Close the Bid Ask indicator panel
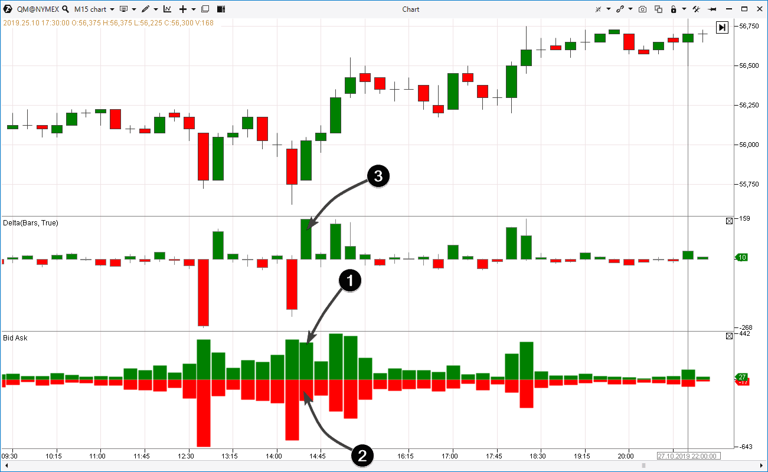Image resolution: width=768 pixels, height=472 pixels. pyautogui.click(x=728, y=336)
